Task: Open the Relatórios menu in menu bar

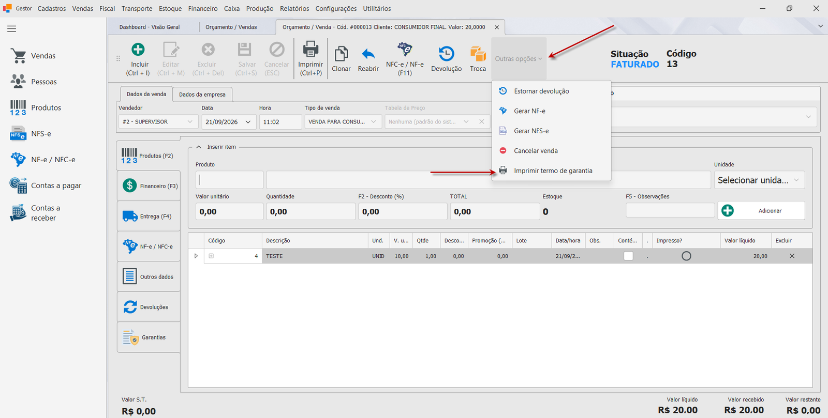Action: coord(294,9)
